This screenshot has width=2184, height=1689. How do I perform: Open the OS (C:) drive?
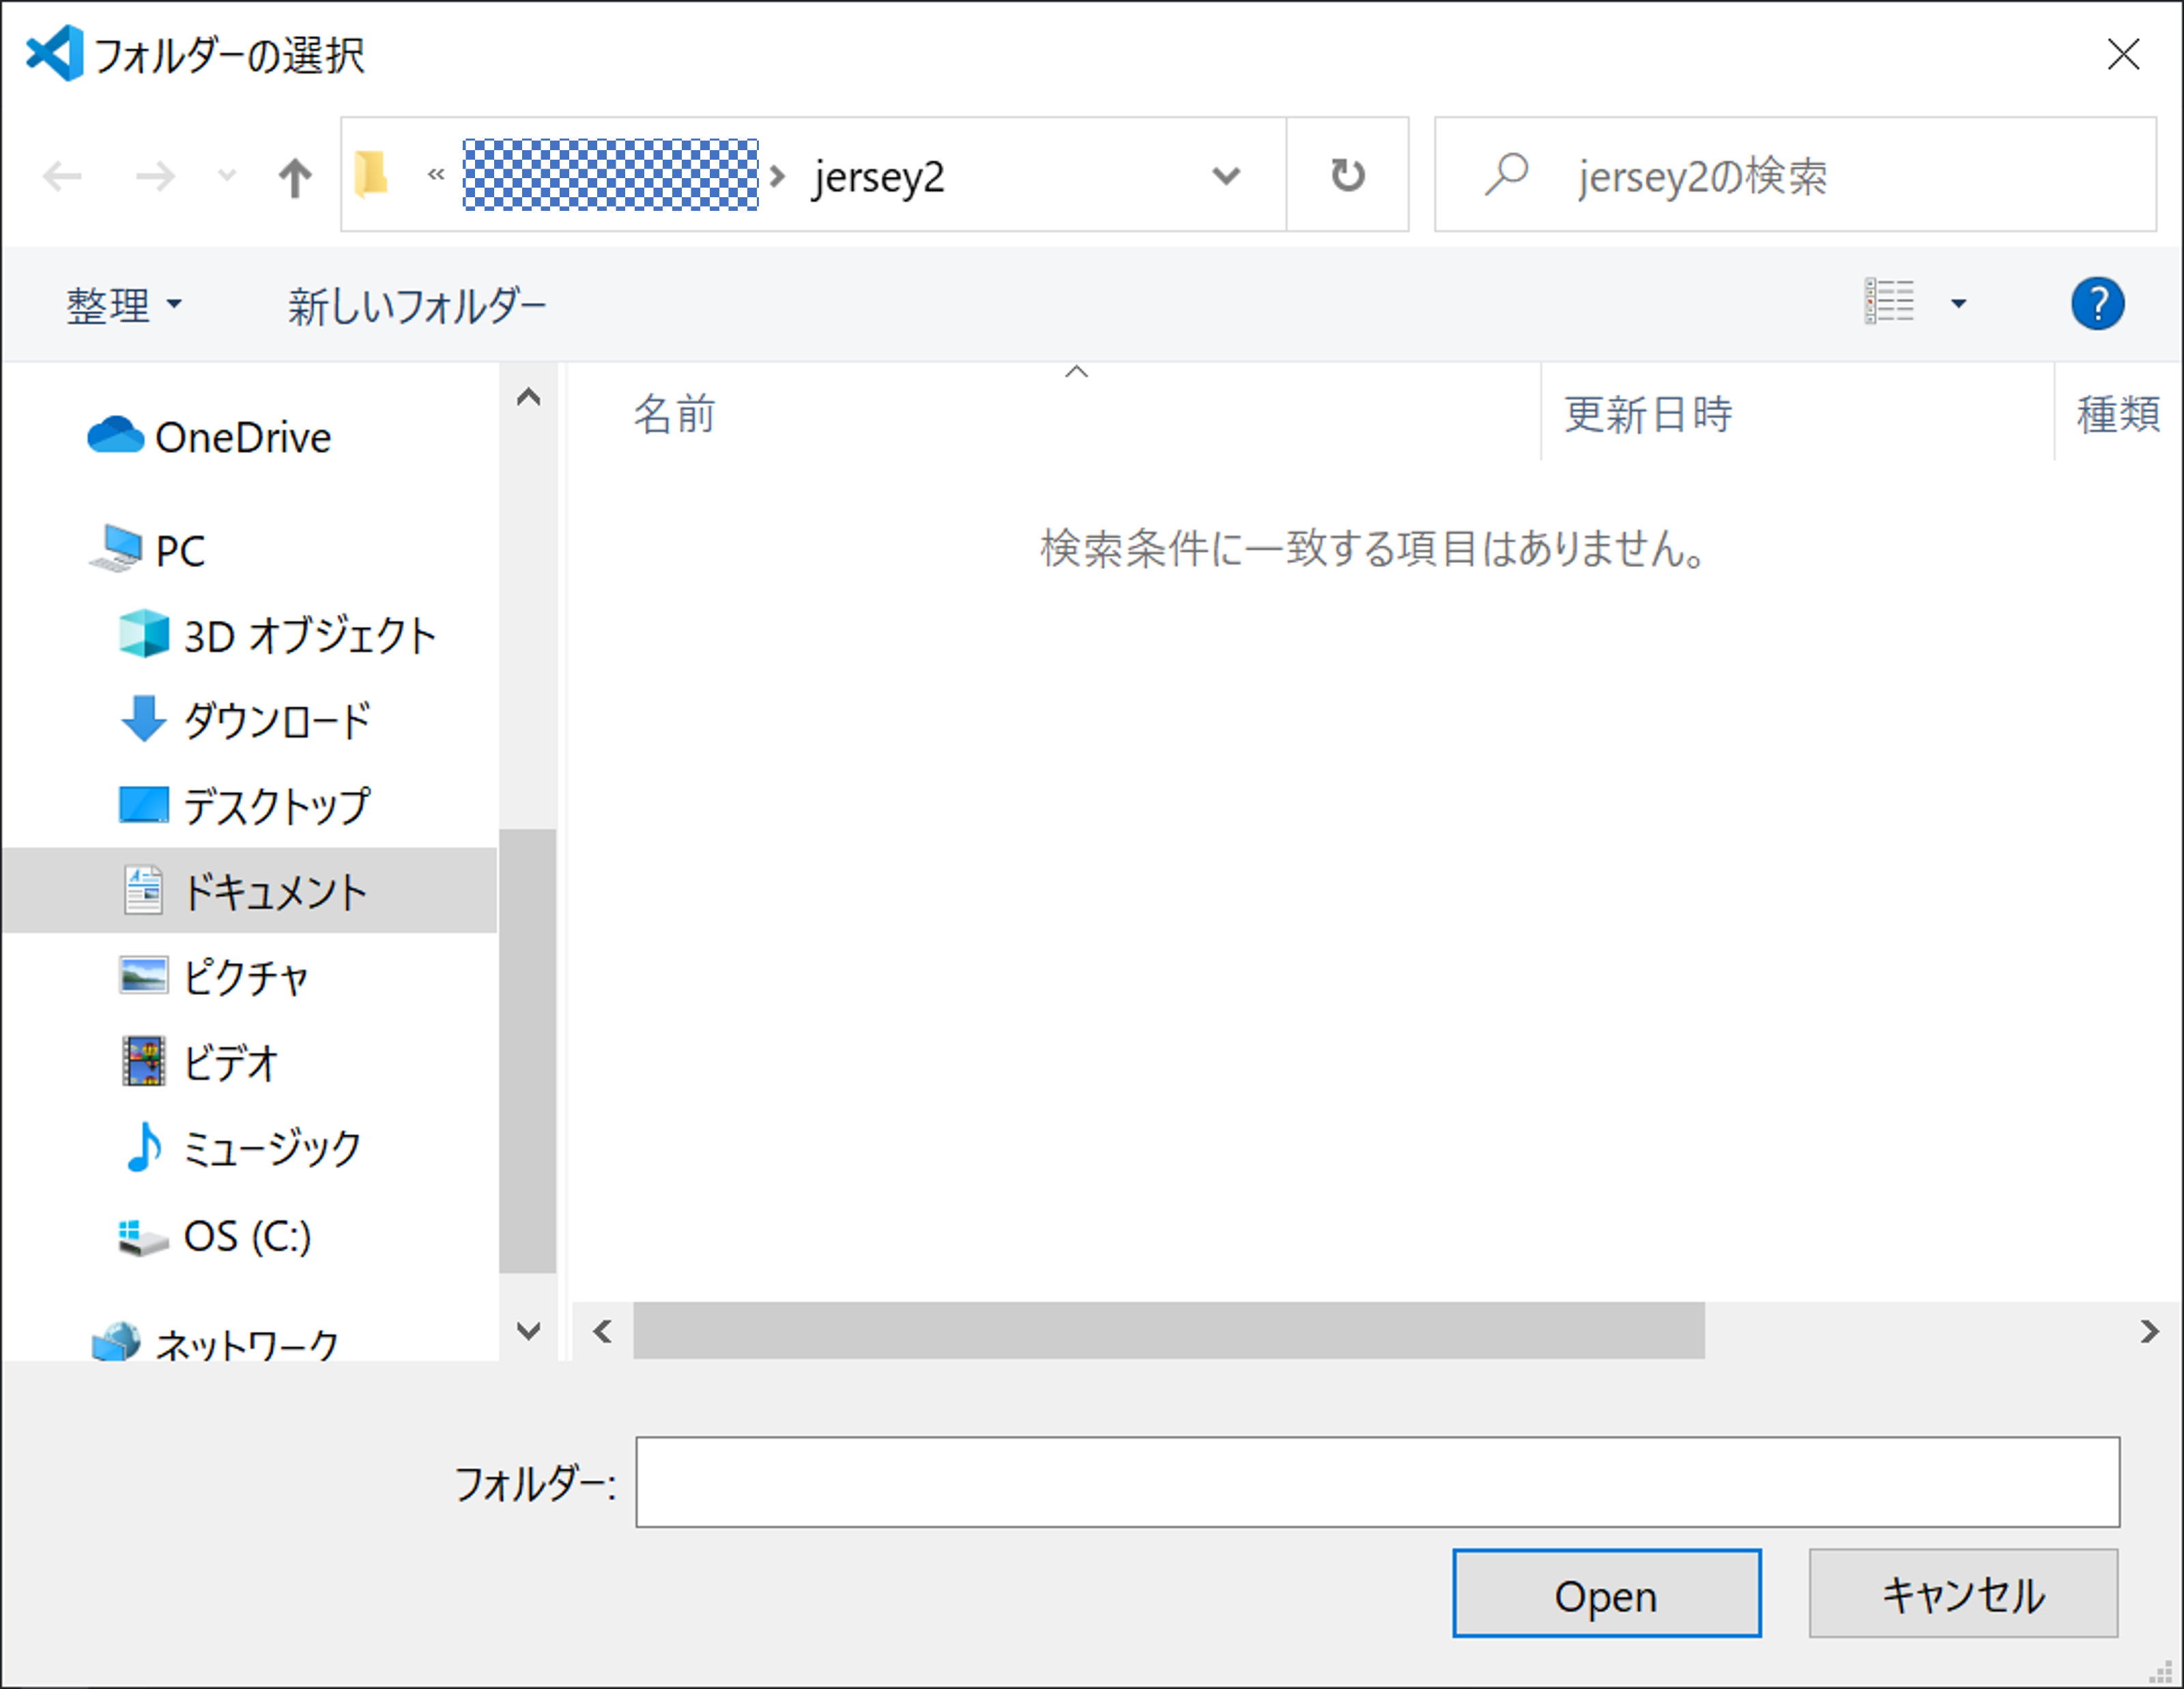click(246, 1236)
